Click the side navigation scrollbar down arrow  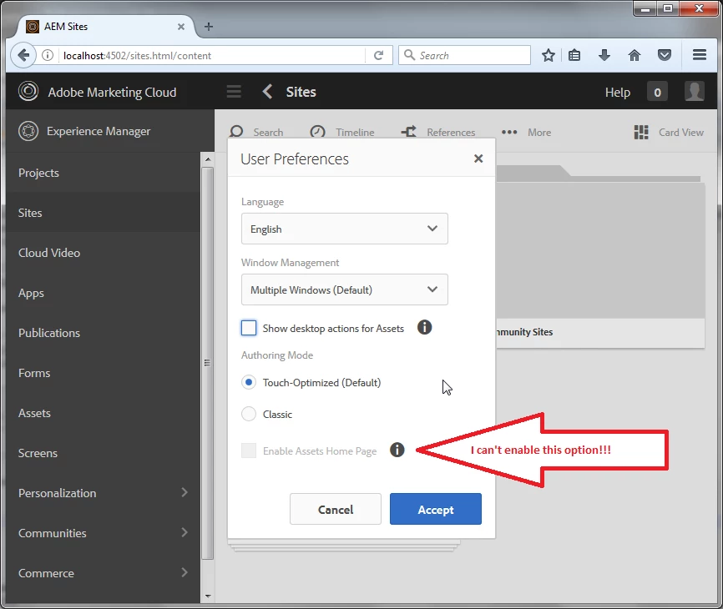(208, 596)
